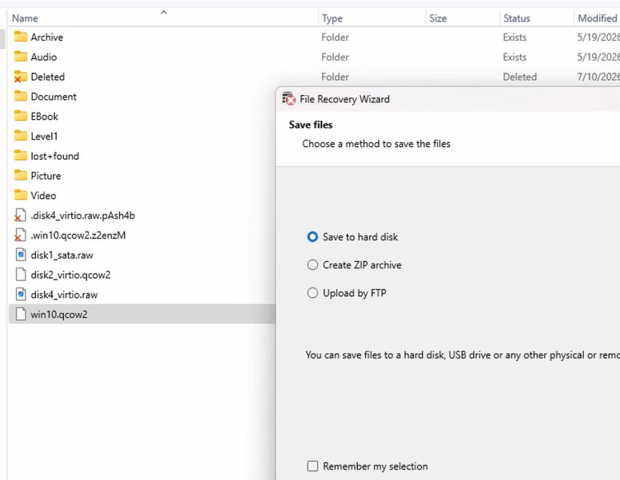Click the Archive row's modified date
This screenshot has width=620, height=480.
coord(598,38)
